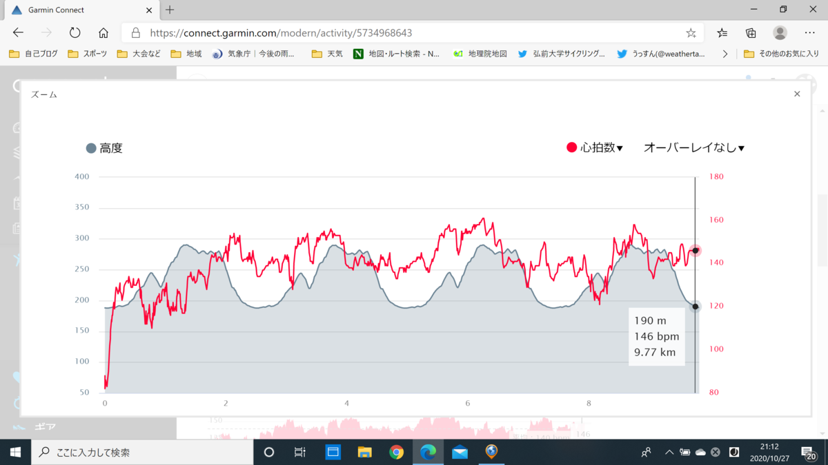
Task: Open the Collections icon in Edge toolbar
Action: tap(751, 32)
